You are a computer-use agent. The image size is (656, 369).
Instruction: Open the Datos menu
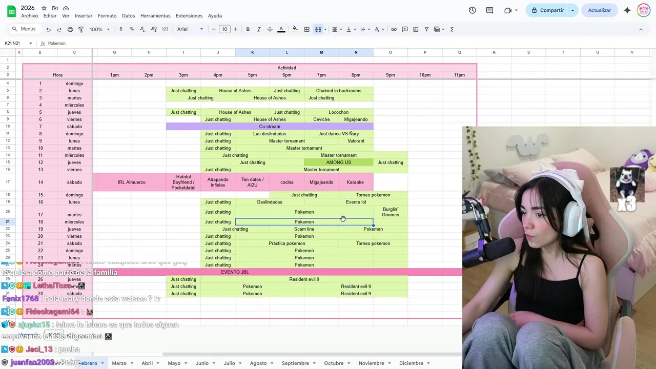click(x=128, y=16)
